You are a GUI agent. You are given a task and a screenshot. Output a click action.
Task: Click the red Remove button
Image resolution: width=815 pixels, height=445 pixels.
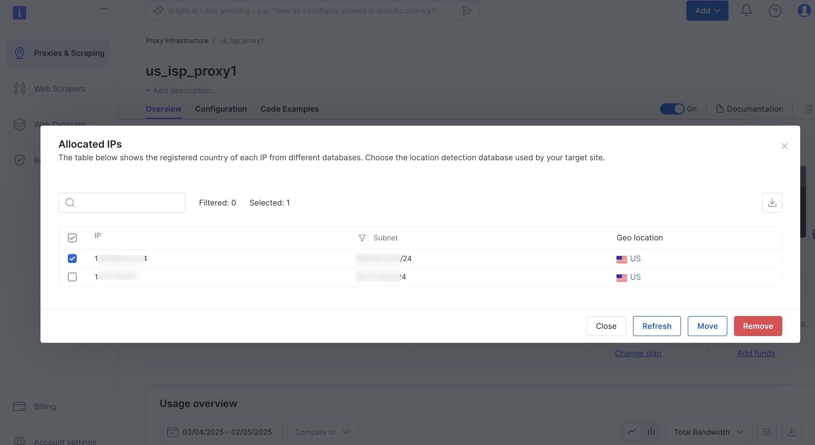pos(758,326)
